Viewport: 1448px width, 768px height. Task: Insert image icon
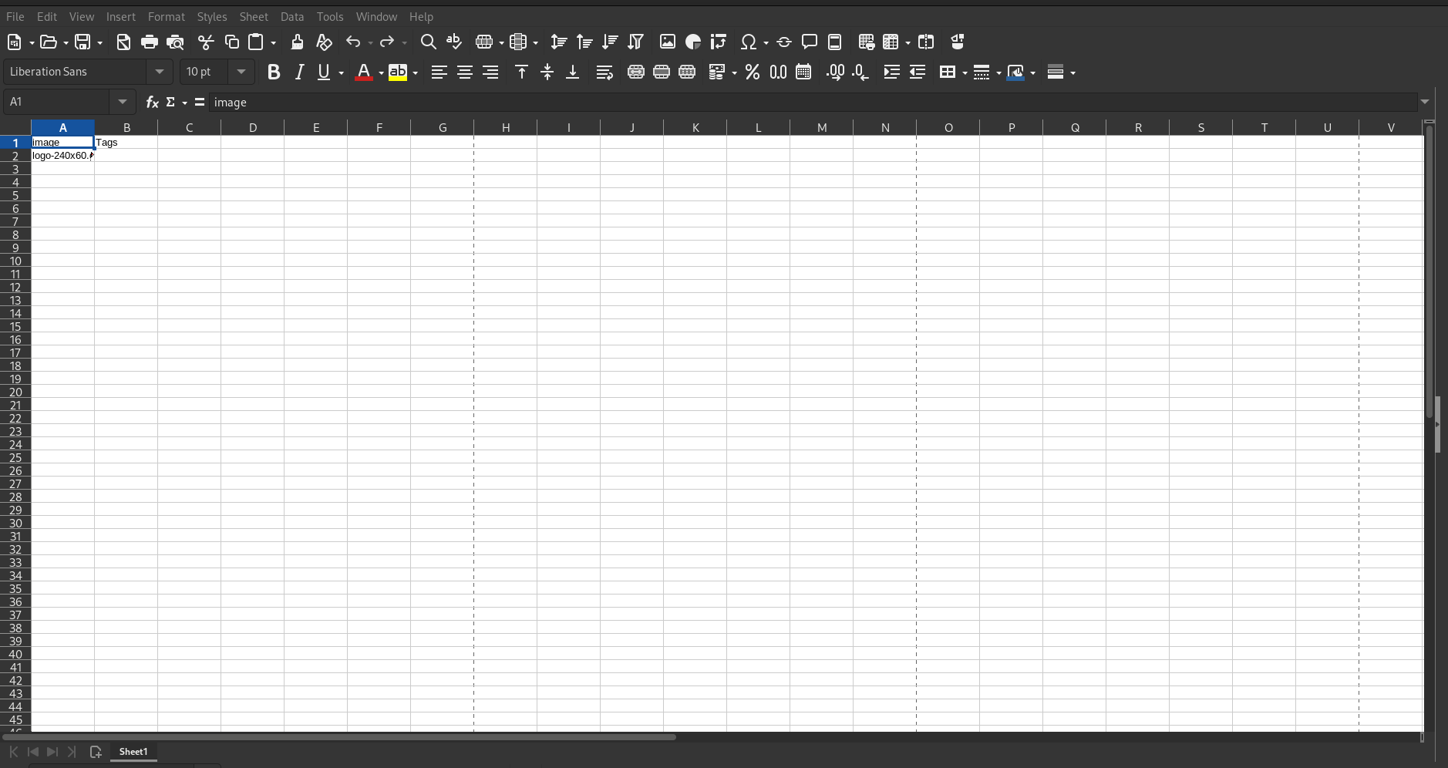[668, 42]
